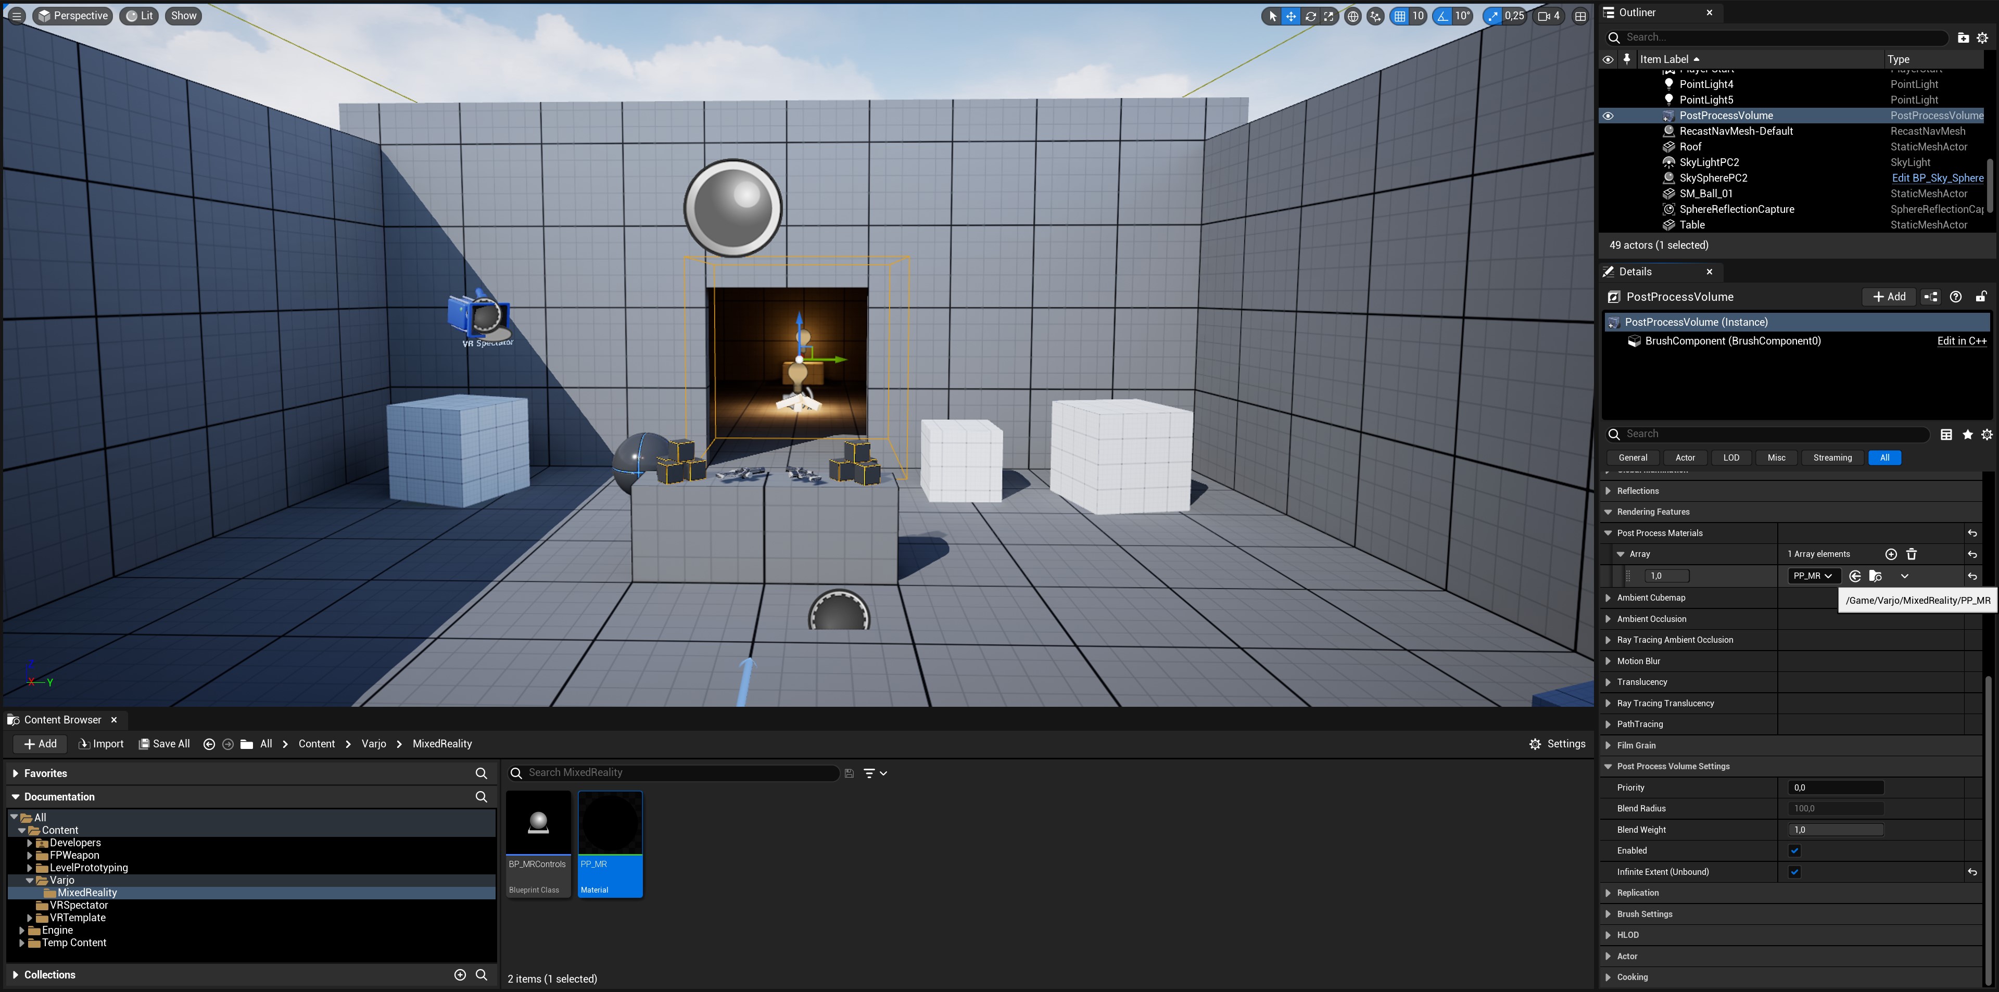This screenshot has height=992, width=1999.
Task: Open actor documentation help icon
Action: click(1956, 296)
